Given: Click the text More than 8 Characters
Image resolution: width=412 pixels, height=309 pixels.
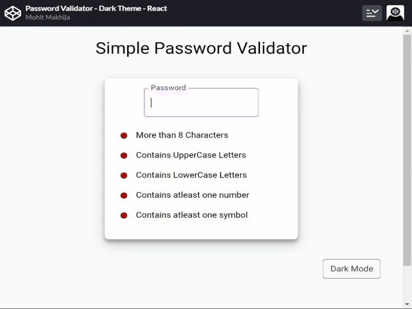Looking at the screenshot, I should click(182, 135).
